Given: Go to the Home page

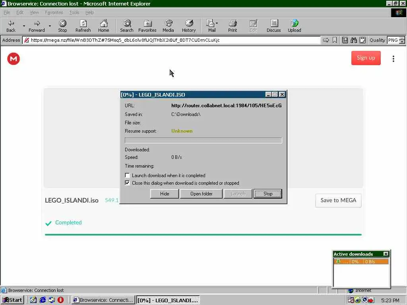Looking at the screenshot, I should 104,26.
